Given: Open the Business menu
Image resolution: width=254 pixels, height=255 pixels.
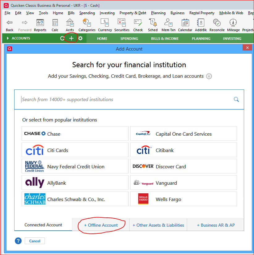Looking at the screenshot, I should pyautogui.click(x=177, y=13).
